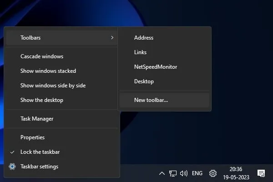Image resolution: width=273 pixels, height=182 pixels.
Task: Switch the ENG input language indicator
Action: (197, 173)
